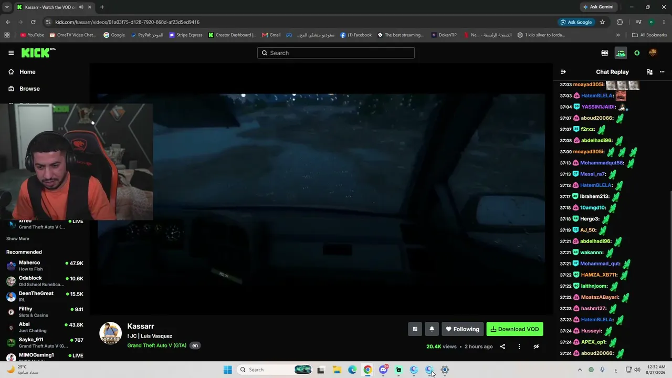The image size is (672, 378).
Task: Click the webcam overlay of the streamer
Action: [77, 162]
